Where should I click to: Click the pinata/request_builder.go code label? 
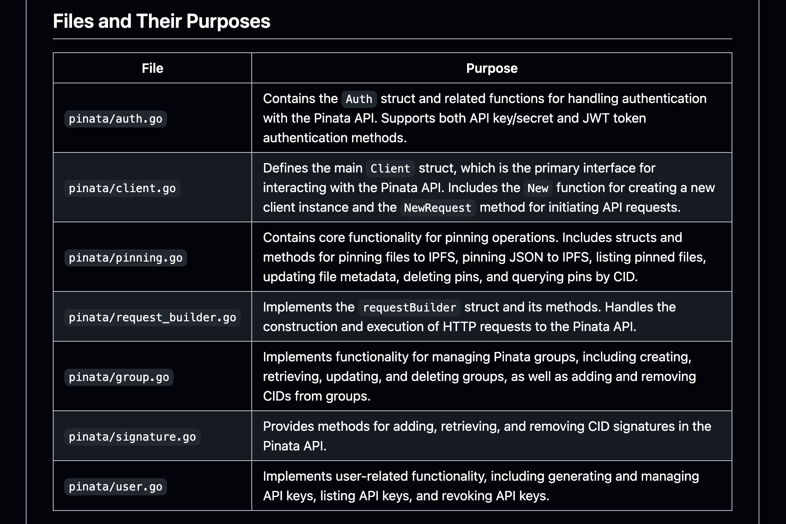coord(152,318)
